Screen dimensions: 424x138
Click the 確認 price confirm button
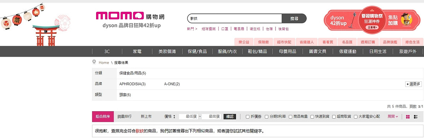pos(230,117)
